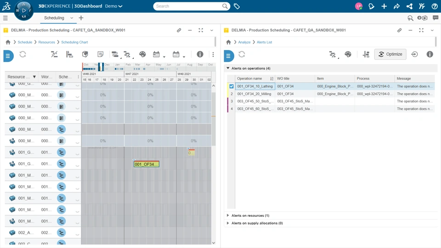
Task: Click in the Search field
Action: tap(191, 6)
